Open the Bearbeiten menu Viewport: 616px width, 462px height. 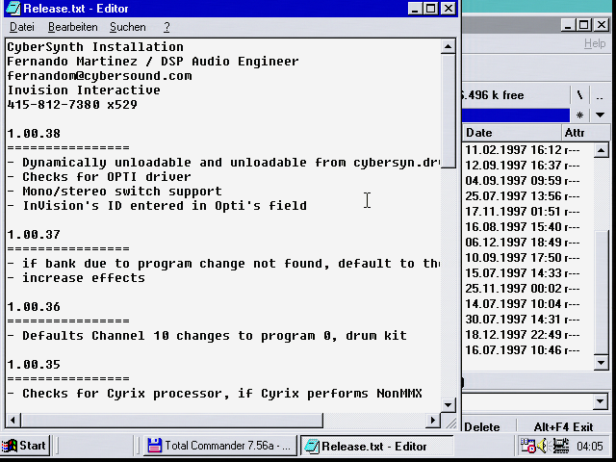coord(72,27)
